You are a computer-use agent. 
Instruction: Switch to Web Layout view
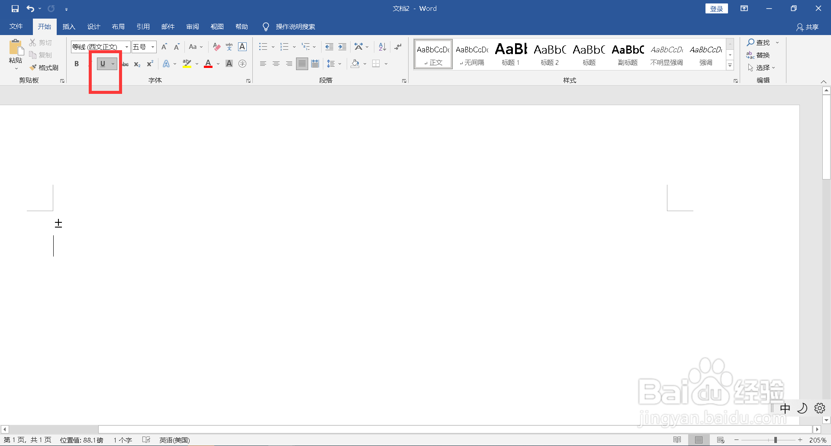[x=721, y=440]
